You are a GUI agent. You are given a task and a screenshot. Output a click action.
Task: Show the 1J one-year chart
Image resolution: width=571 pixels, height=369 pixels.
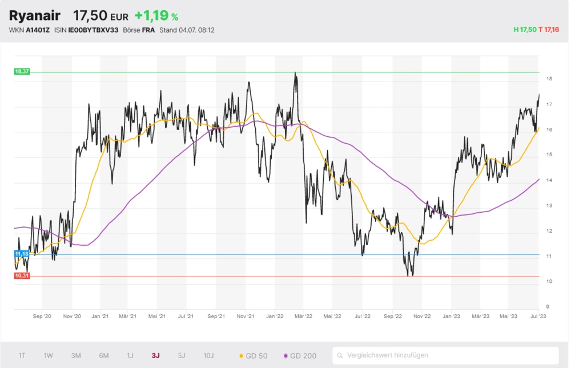[x=130, y=355]
